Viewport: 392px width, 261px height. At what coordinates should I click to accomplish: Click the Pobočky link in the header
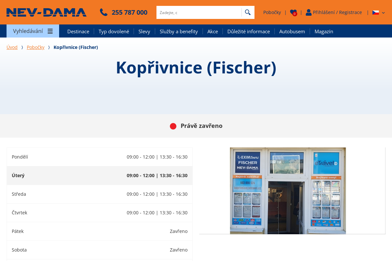[x=272, y=12]
